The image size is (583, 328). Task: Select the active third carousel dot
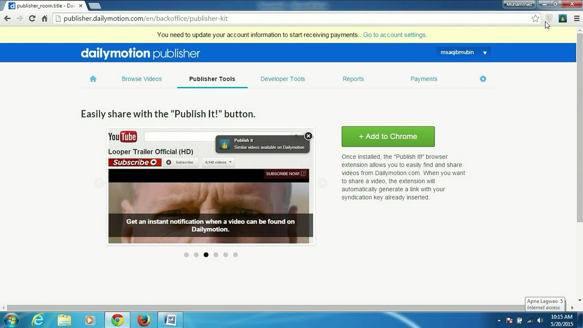click(206, 255)
